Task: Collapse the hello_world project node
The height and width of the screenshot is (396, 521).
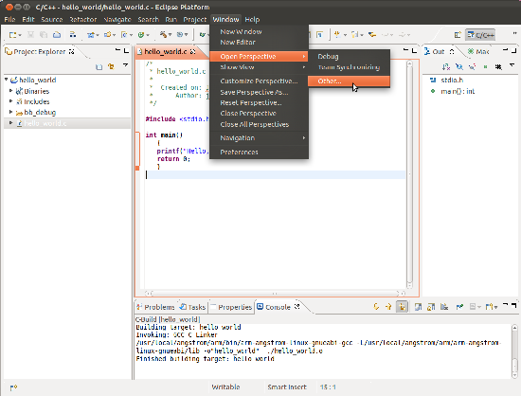Action: pos(6,80)
